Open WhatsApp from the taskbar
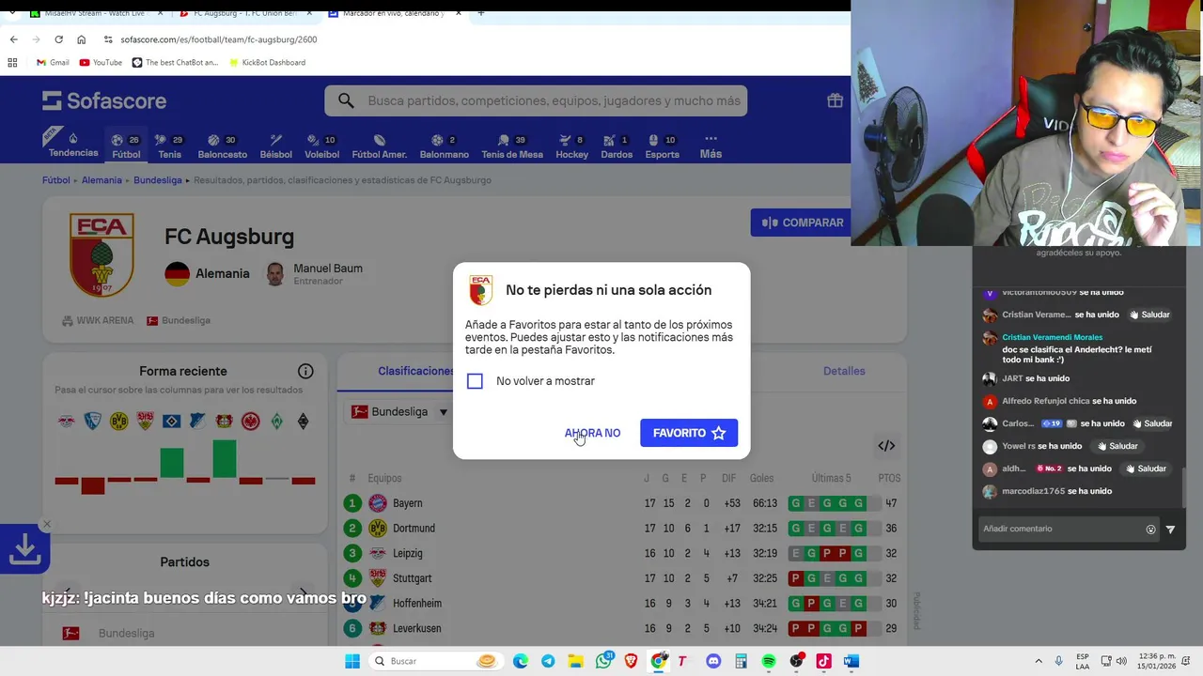 click(603, 661)
